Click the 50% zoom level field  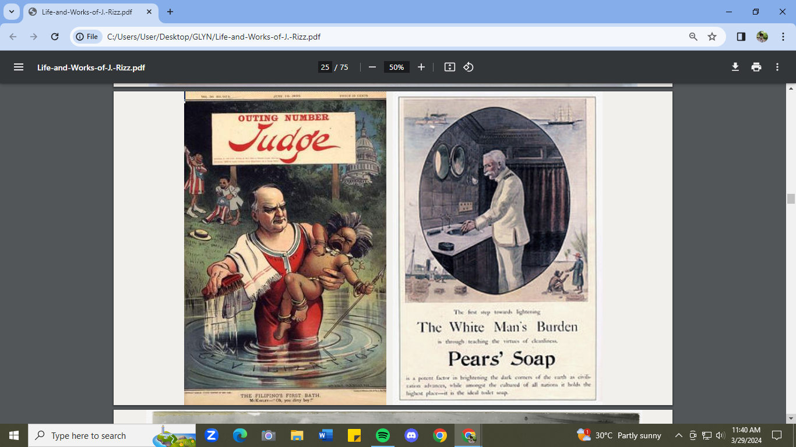[x=396, y=67]
